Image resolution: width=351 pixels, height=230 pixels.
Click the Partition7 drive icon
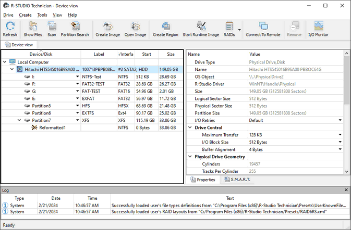click(27, 120)
